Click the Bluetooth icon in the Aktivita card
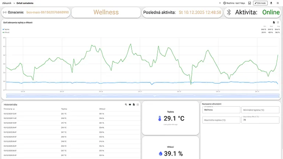 pos(229,12)
